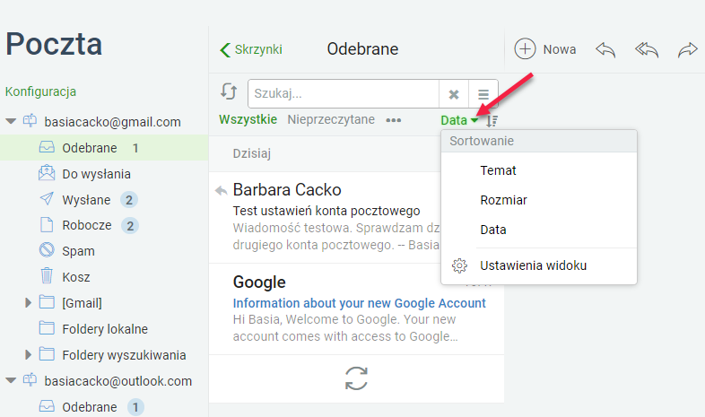Select the basiacacko@gmail.com account
The image size is (705, 417).
click(112, 122)
